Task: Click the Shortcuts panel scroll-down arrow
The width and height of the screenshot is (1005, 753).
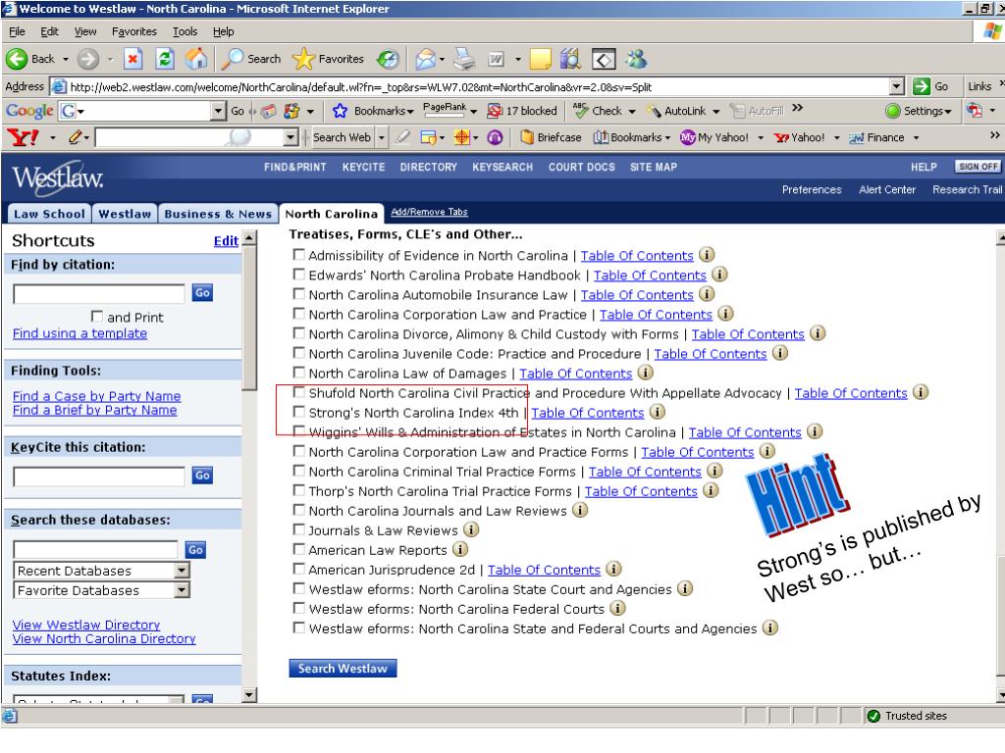Action: click(249, 695)
